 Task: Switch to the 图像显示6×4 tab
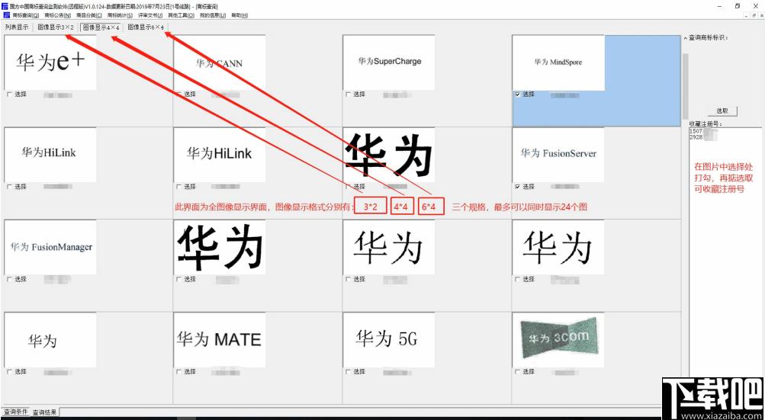[146, 27]
